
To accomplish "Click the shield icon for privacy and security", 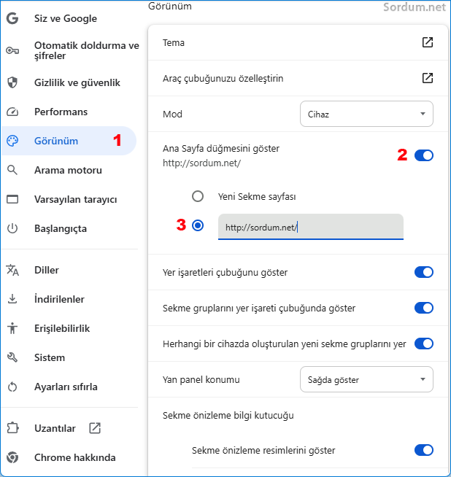I will click(x=12, y=82).
